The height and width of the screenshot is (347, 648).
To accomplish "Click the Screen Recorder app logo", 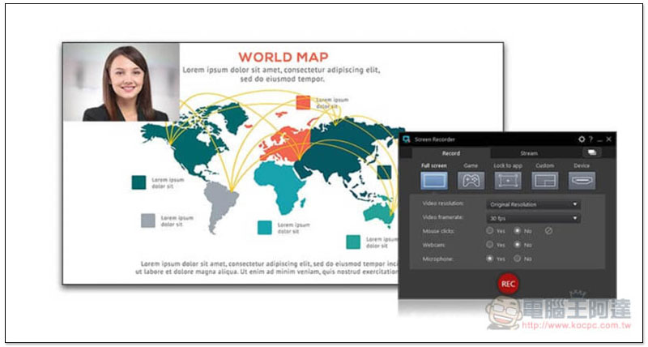I will point(407,139).
